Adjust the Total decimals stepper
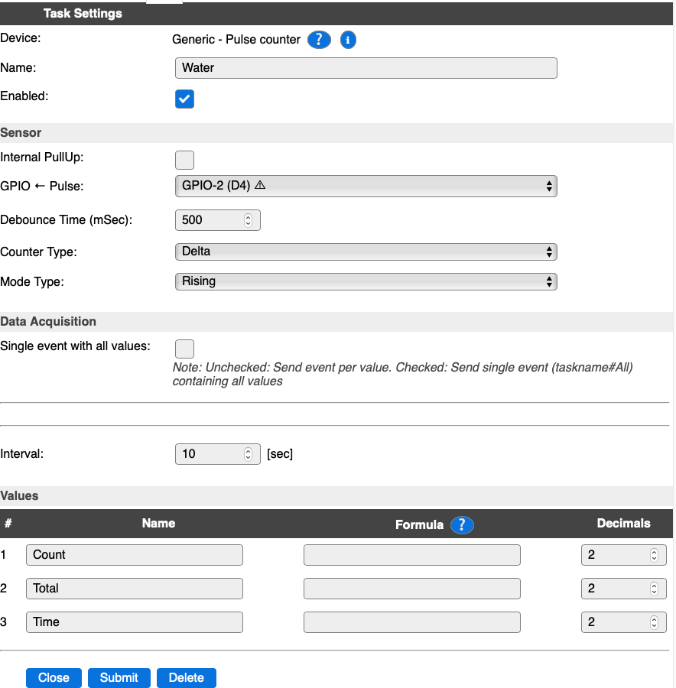Viewport: 676px width, 688px height. coord(654,589)
